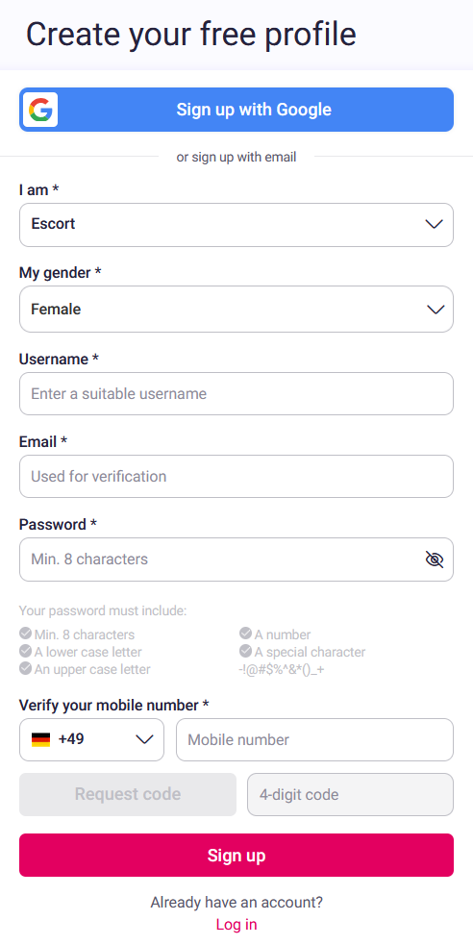473x945 pixels.
Task: Click the 4-digit code field
Action: (x=350, y=794)
